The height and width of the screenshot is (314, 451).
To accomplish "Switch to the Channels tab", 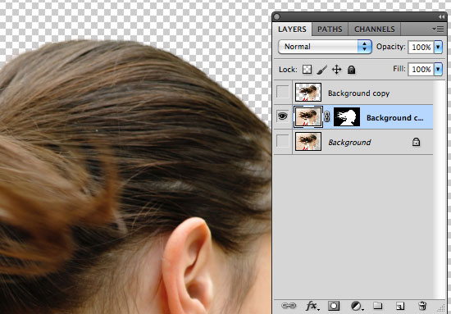I will 374,30.
